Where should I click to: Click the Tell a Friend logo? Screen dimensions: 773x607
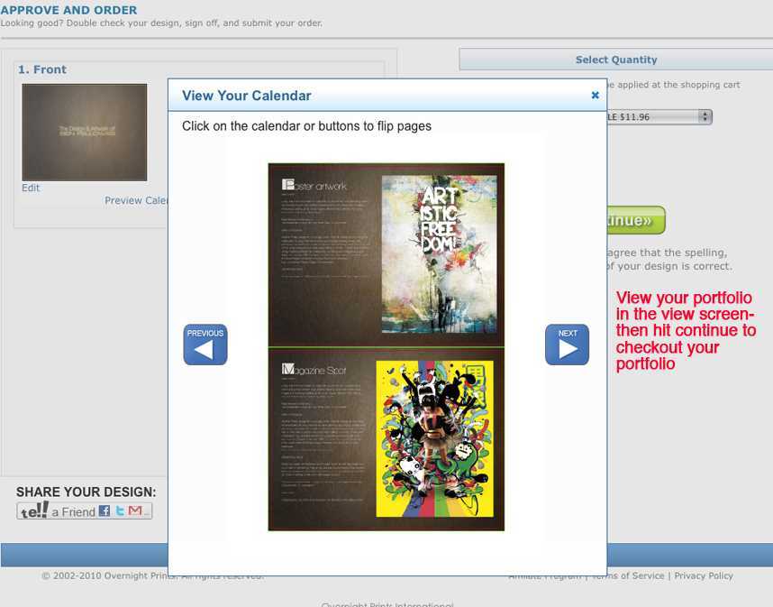pos(34,510)
